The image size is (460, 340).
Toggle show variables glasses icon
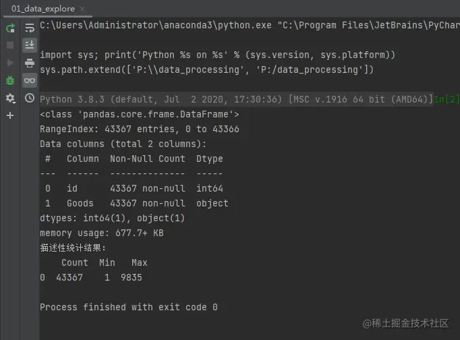tap(30, 80)
